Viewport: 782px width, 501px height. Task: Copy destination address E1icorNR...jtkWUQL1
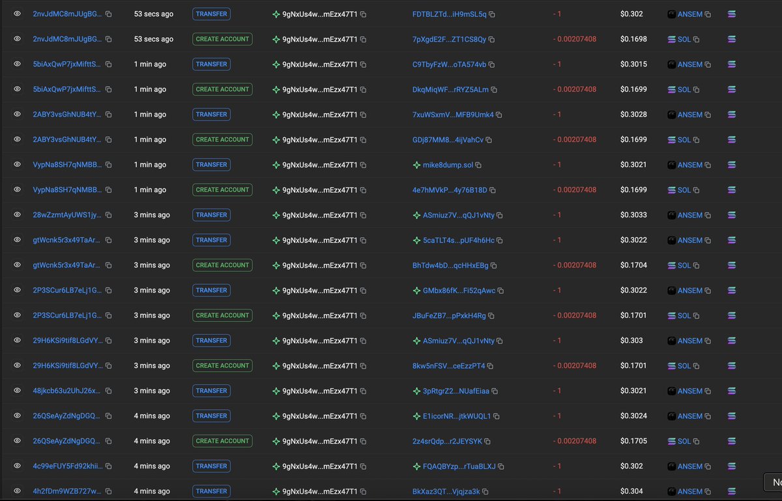tap(497, 416)
